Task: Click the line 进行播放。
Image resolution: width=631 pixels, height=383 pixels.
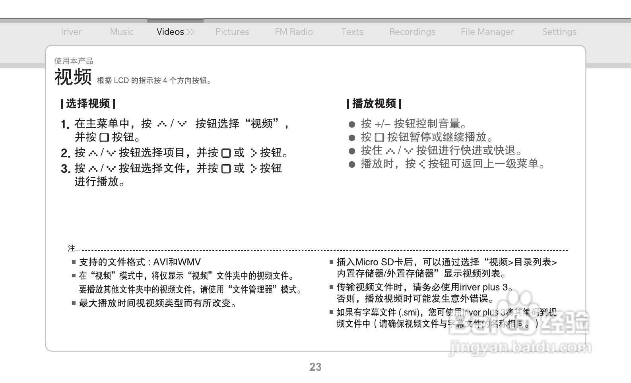Action: (100, 182)
